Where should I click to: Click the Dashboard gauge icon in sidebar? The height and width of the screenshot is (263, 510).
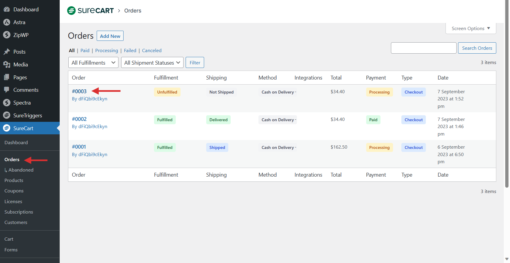point(7,10)
